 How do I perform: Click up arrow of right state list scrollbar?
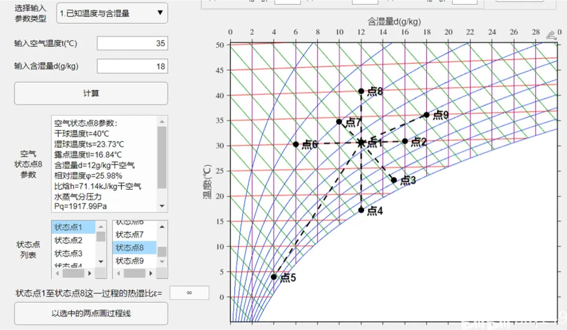[x=162, y=226]
